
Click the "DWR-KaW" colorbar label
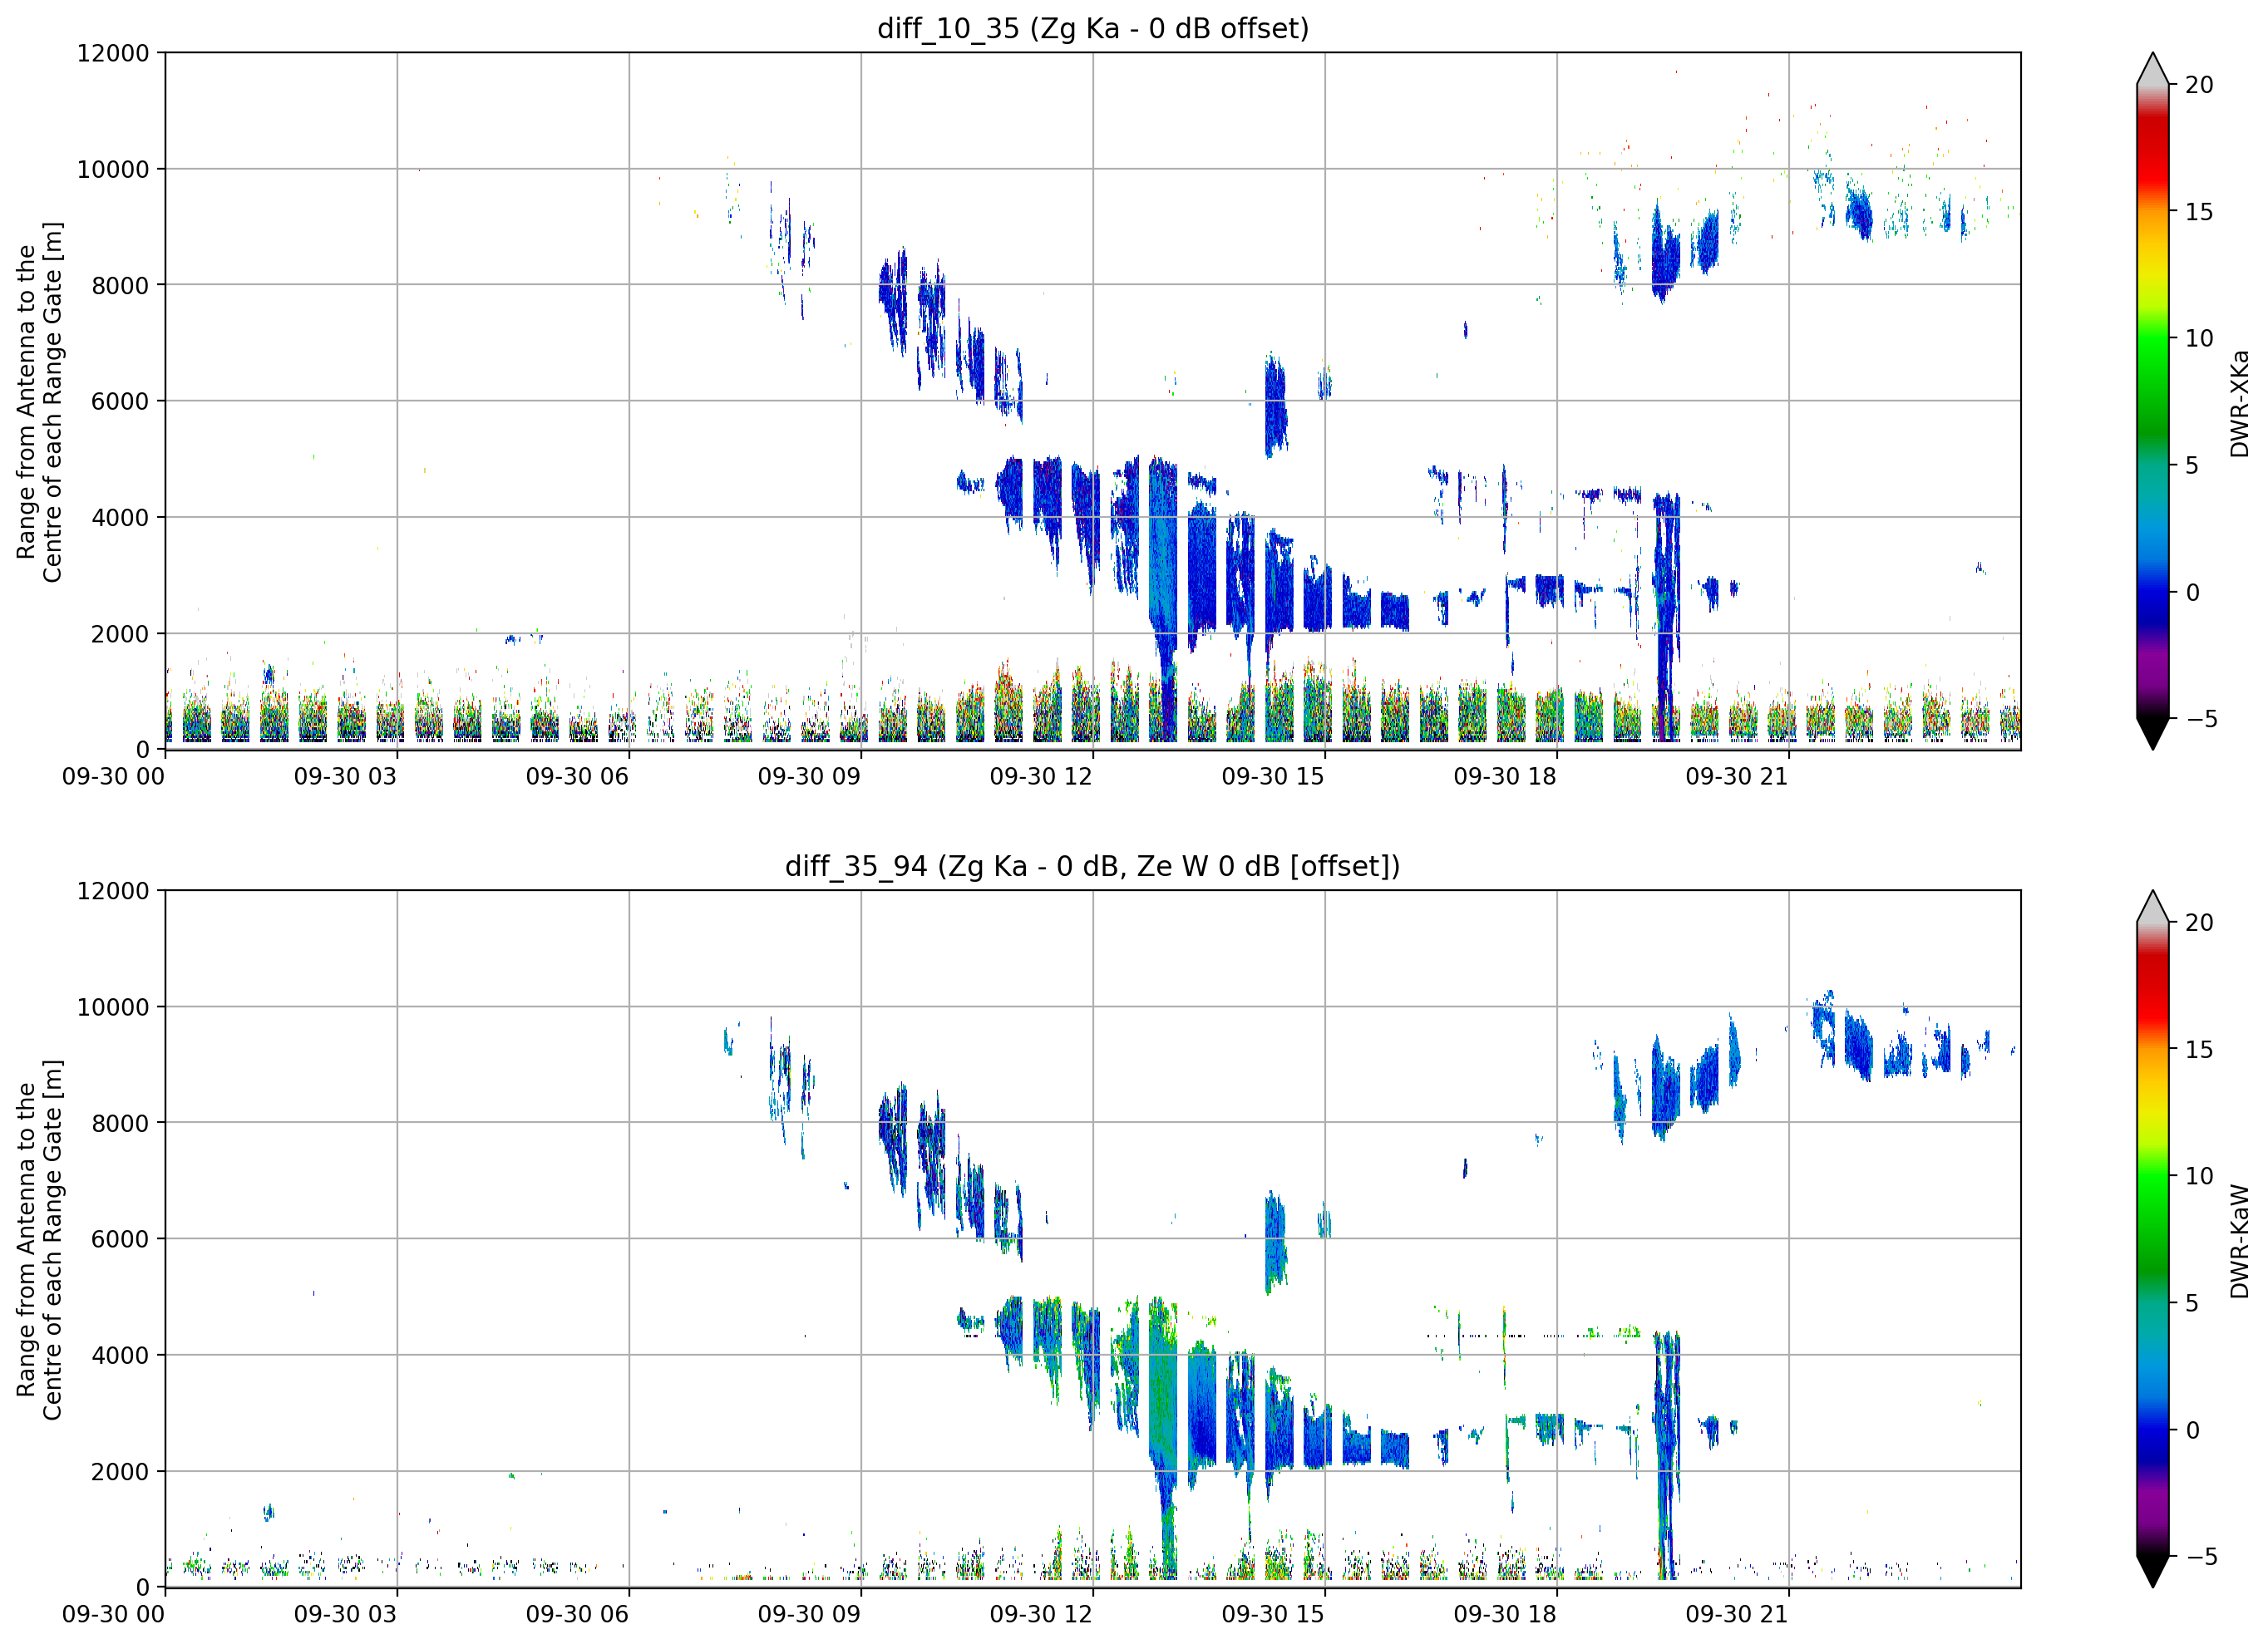click(2239, 1241)
